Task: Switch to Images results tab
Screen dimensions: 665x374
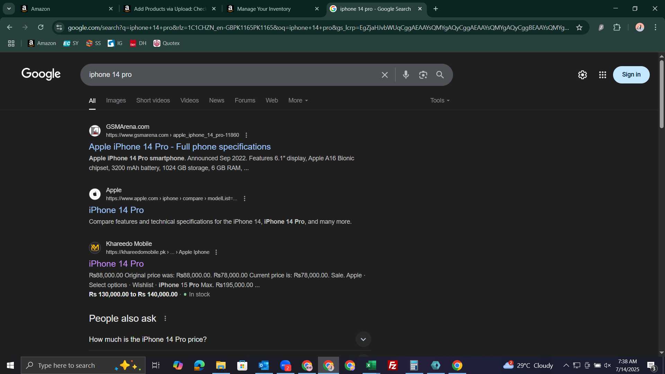Action: click(x=116, y=100)
